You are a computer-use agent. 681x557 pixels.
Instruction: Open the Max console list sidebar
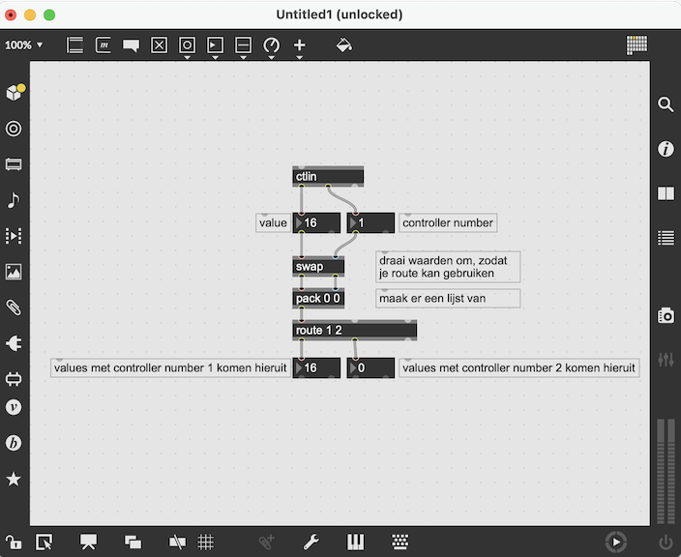[666, 238]
